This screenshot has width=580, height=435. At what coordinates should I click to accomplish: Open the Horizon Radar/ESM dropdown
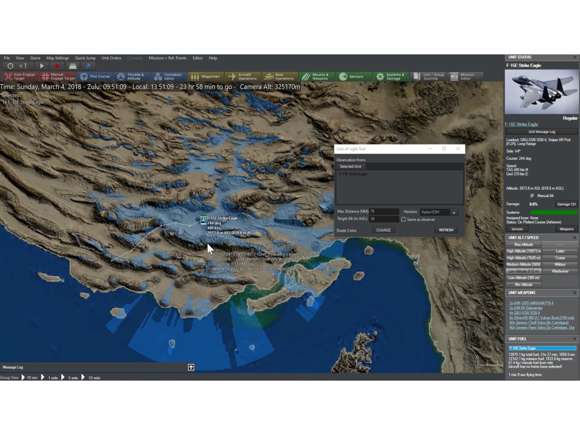(x=454, y=212)
